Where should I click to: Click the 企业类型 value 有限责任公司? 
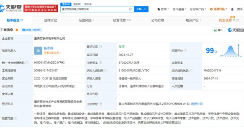click(55, 86)
